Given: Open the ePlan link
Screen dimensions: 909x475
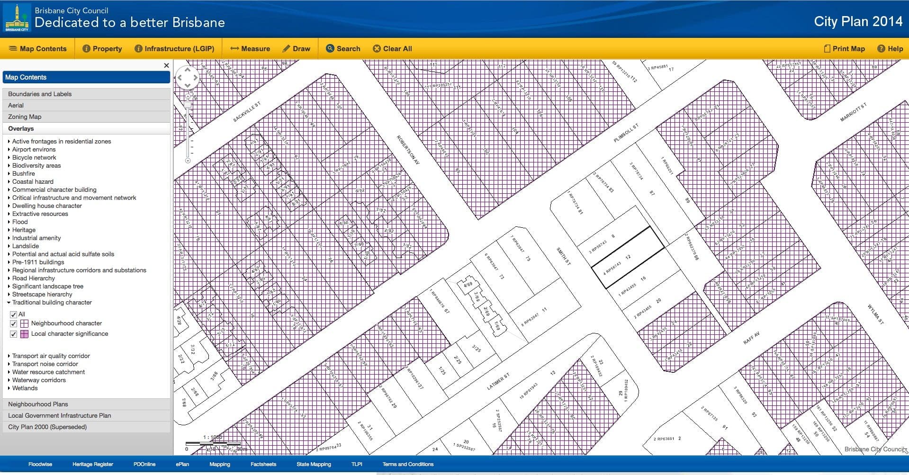Looking at the screenshot, I should click(182, 464).
